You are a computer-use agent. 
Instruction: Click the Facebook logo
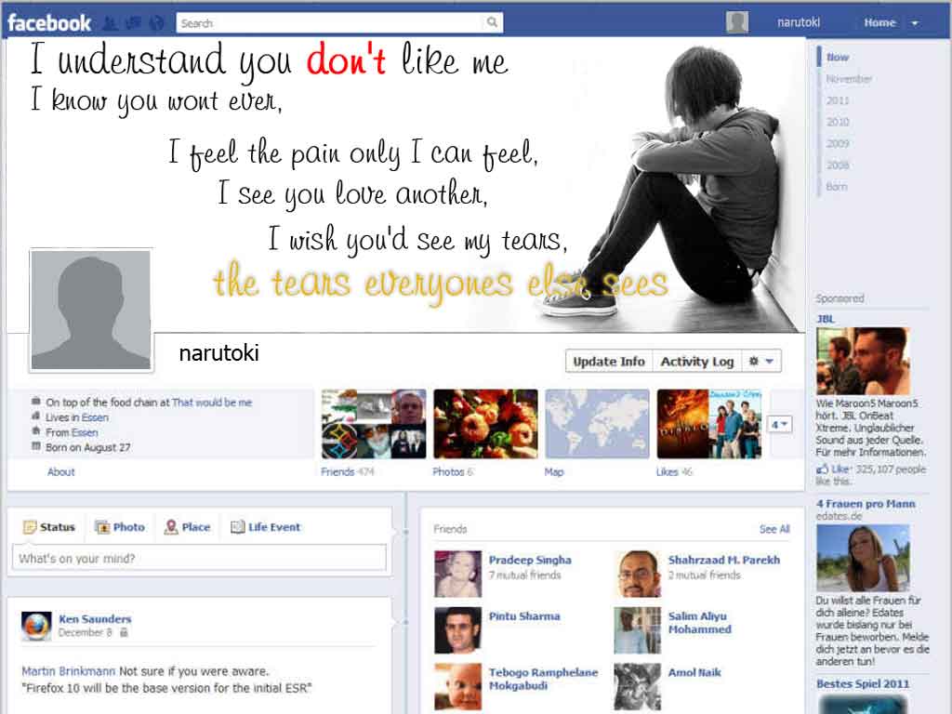point(49,23)
